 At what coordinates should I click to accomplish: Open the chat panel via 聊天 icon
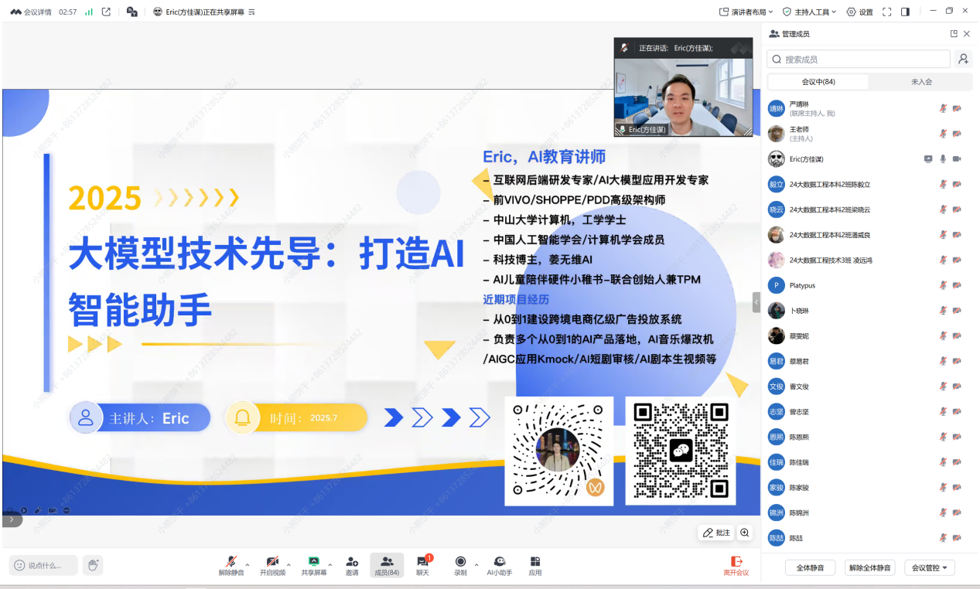point(424,565)
